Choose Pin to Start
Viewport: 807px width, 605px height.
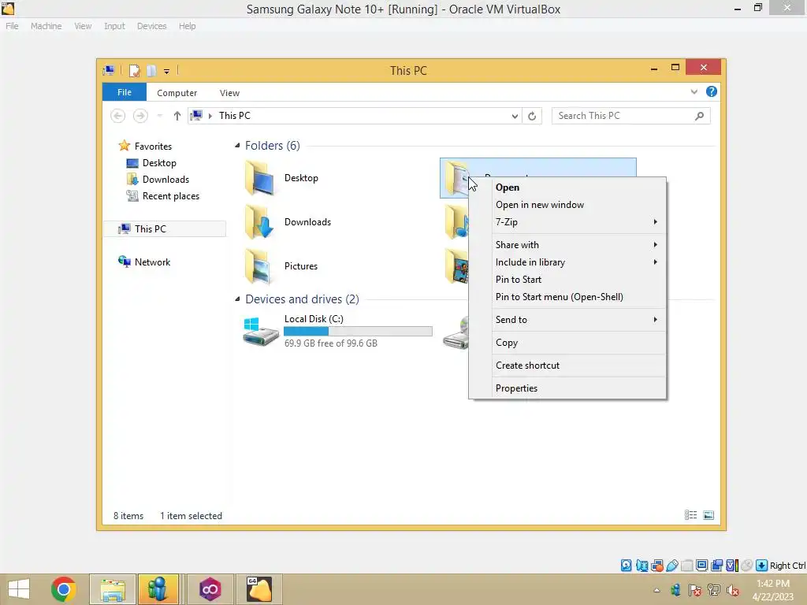click(x=567, y=280)
